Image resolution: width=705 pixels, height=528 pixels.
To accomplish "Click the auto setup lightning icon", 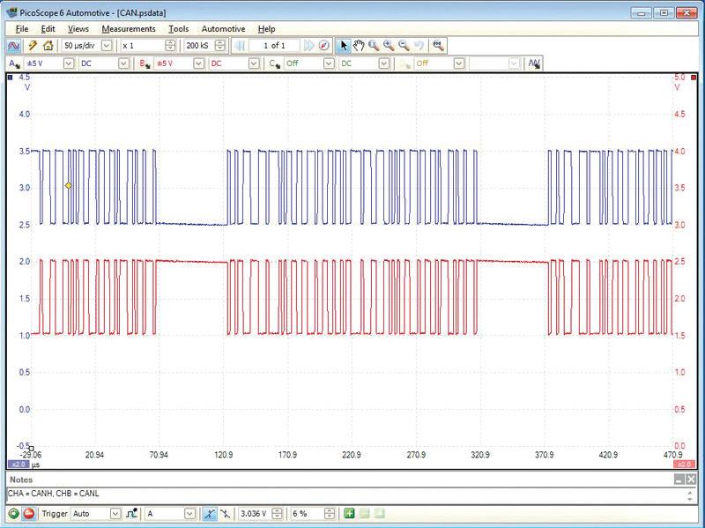I will 33,46.
